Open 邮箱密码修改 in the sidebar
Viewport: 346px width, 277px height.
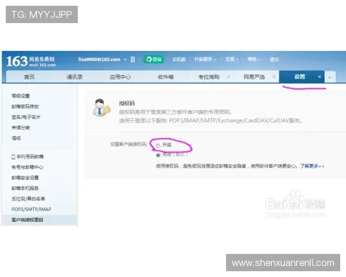25,106
